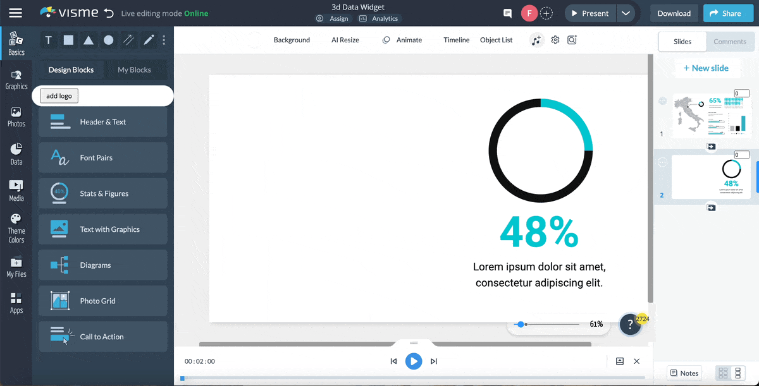Select the Text tool
759x386 pixels.
pos(48,40)
